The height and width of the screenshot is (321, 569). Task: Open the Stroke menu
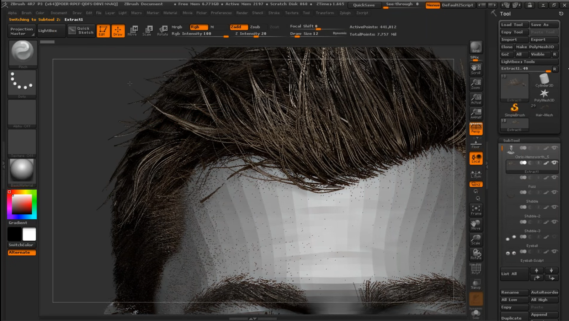(x=274, y=13)
